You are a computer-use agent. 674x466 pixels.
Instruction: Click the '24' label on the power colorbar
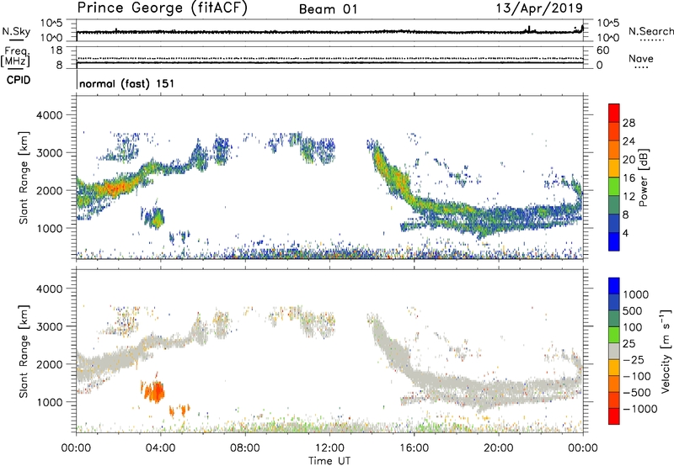coord(629,141)
